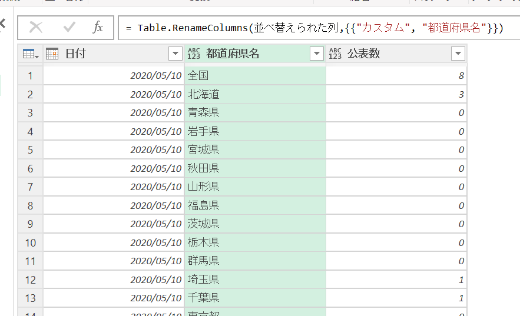Confirm the formula with the checkmark icon
The height and width of the screenshot is (316, 520).
[x=69, y=28]
